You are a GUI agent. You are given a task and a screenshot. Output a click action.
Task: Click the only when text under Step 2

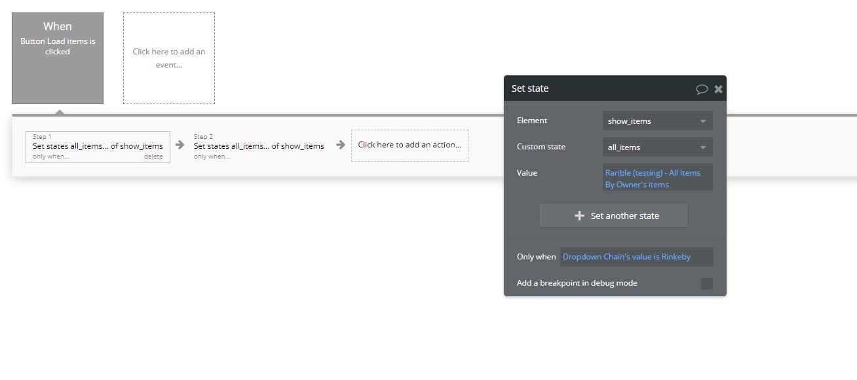pos(212,157)
